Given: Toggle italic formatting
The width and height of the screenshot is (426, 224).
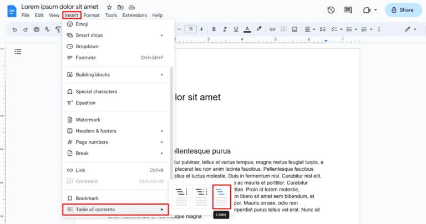Looking at the screenshot, I should tap(225, 29).
